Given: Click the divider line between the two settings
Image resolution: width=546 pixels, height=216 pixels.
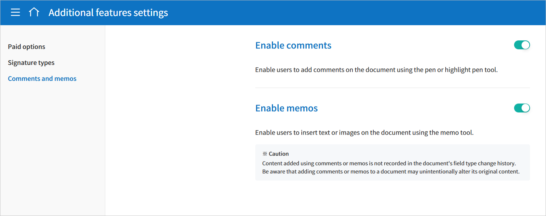Looking at the screenshot, I should (x=392, y=87).
